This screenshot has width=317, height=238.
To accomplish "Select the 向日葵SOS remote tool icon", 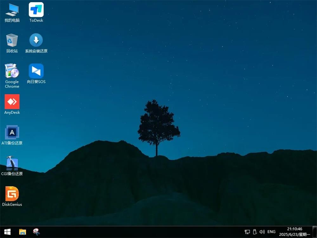I will [36, 71].
